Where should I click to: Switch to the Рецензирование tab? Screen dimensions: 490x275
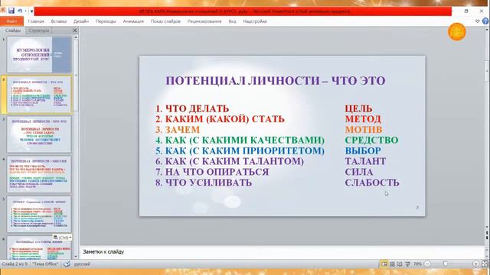(204, 21)
